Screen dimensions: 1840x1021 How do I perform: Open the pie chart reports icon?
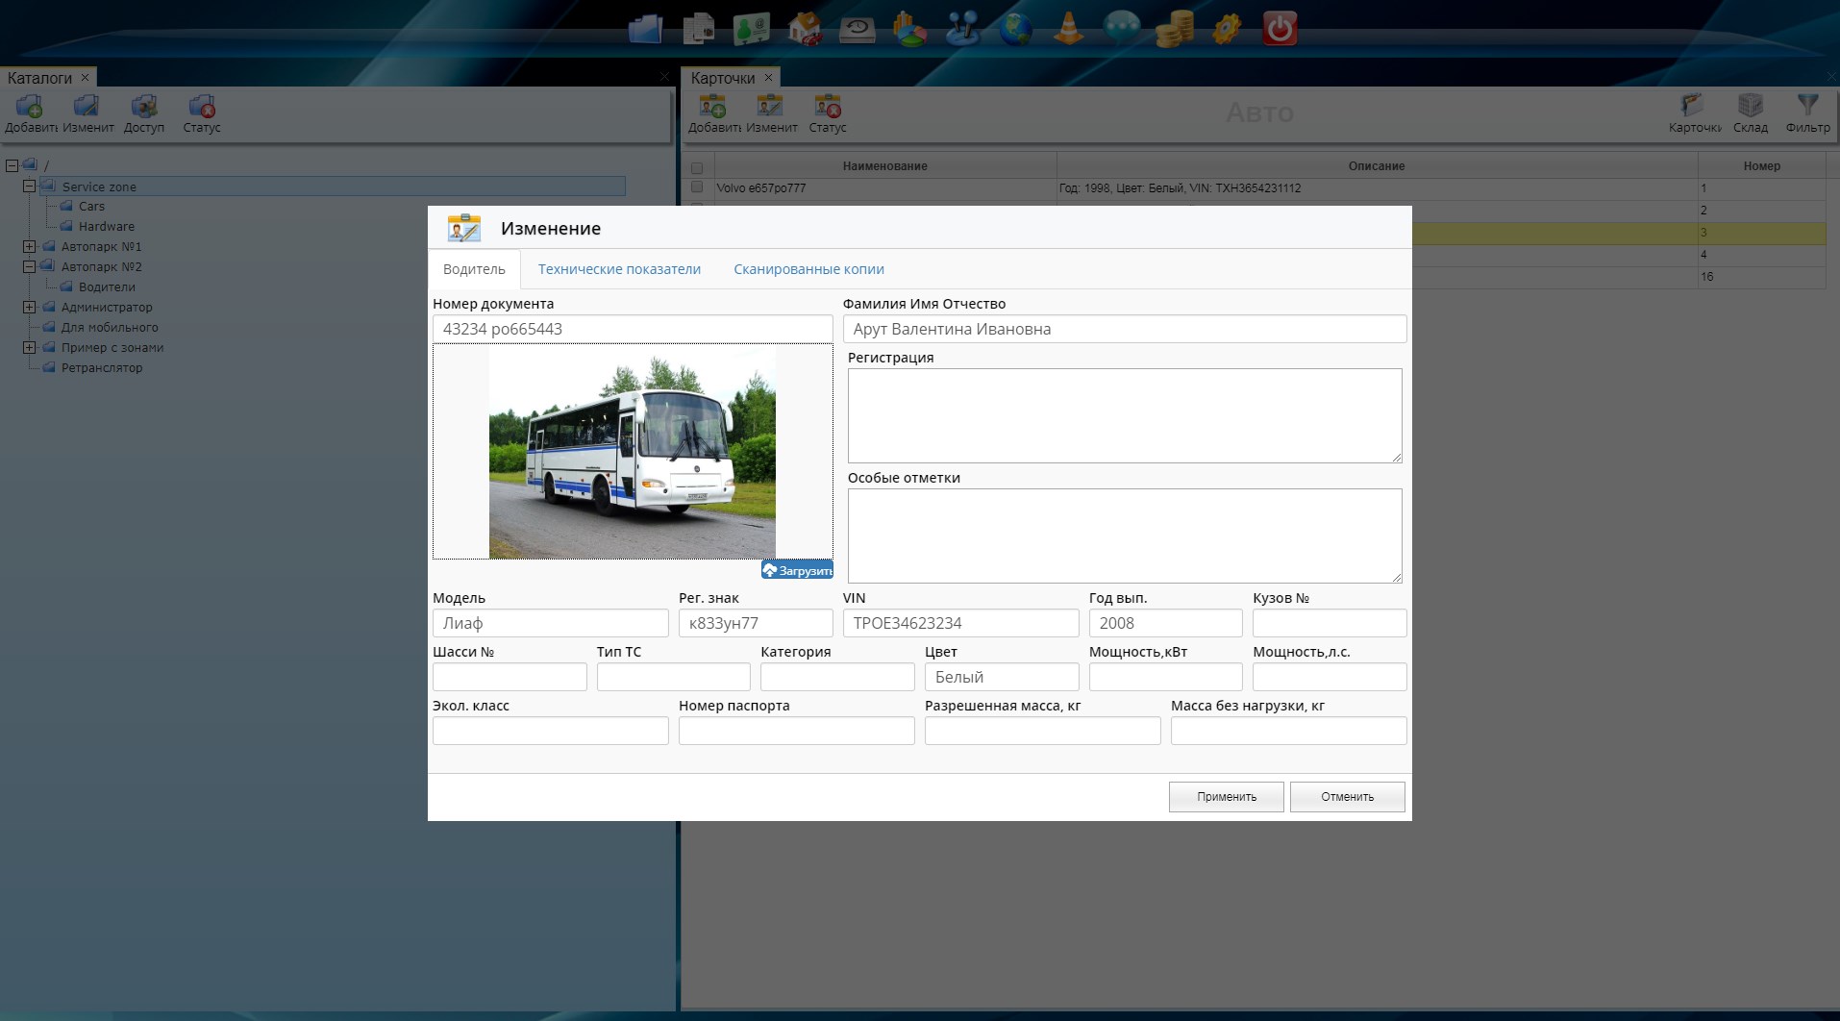[909, 29]
